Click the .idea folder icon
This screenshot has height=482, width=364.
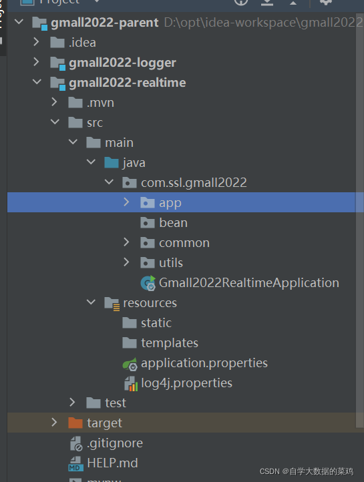pyautogui.click(x=57, y=43)
